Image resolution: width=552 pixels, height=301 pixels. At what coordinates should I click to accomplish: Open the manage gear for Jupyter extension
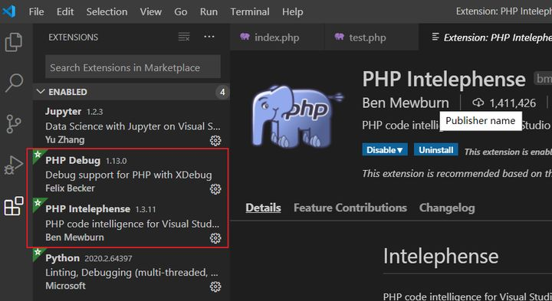coord(215,141)
